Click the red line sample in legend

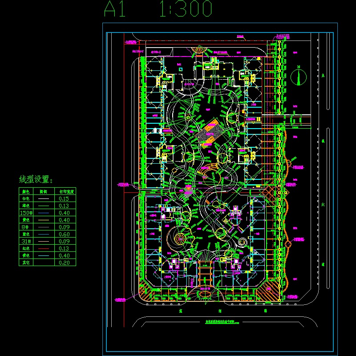pyautogui.click(x=43, y=249)
